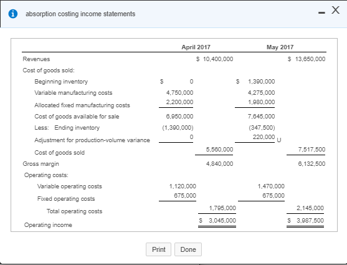
Task: Click April revenue value 10,400,000
Action: [x=218, y=59]
